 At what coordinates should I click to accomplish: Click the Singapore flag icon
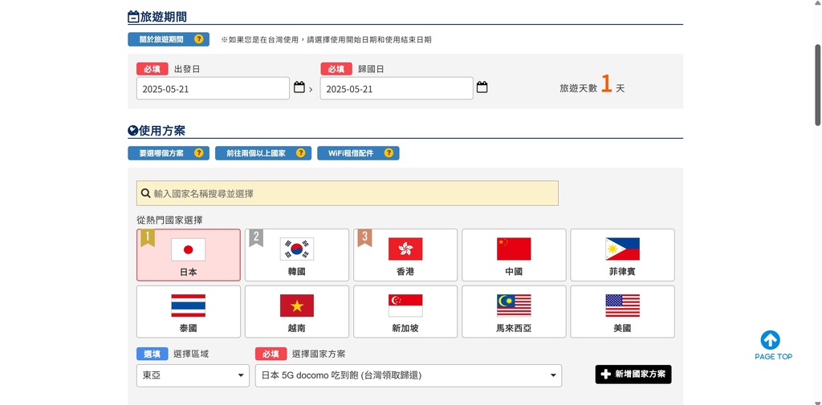(405, 306)
